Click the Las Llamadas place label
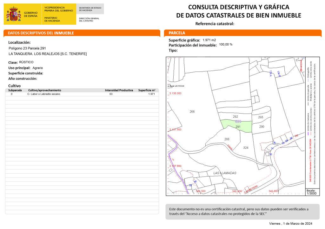The image size is (325, 229). [225, 173]
